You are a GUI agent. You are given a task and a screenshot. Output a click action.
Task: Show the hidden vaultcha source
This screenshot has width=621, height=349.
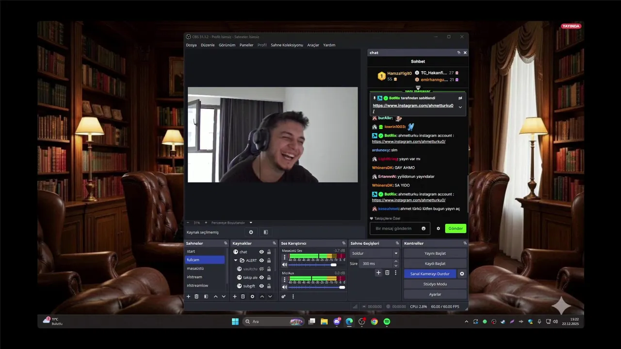261,269
